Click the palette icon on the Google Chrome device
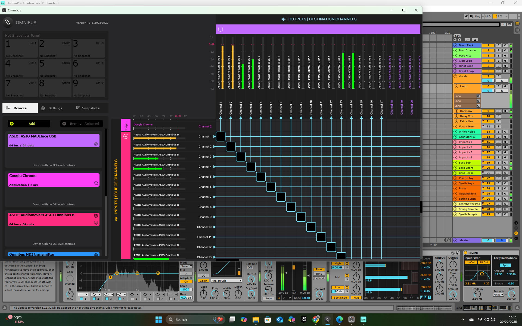 point(96,183)
